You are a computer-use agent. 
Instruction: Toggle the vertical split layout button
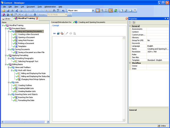point(106,11)
